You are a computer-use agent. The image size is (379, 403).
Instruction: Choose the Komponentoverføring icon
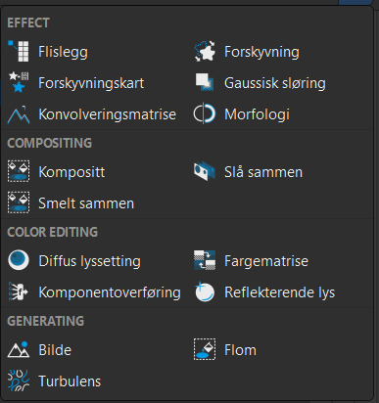[19, 291]
